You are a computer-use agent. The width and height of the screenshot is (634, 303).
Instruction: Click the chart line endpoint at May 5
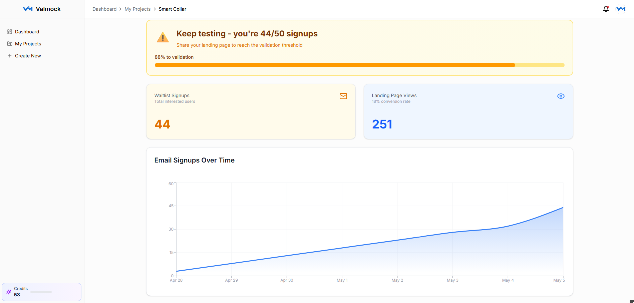[x=563, y=208]
